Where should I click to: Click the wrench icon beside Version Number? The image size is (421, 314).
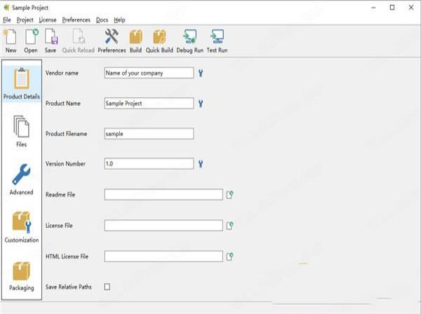point(201,163)
